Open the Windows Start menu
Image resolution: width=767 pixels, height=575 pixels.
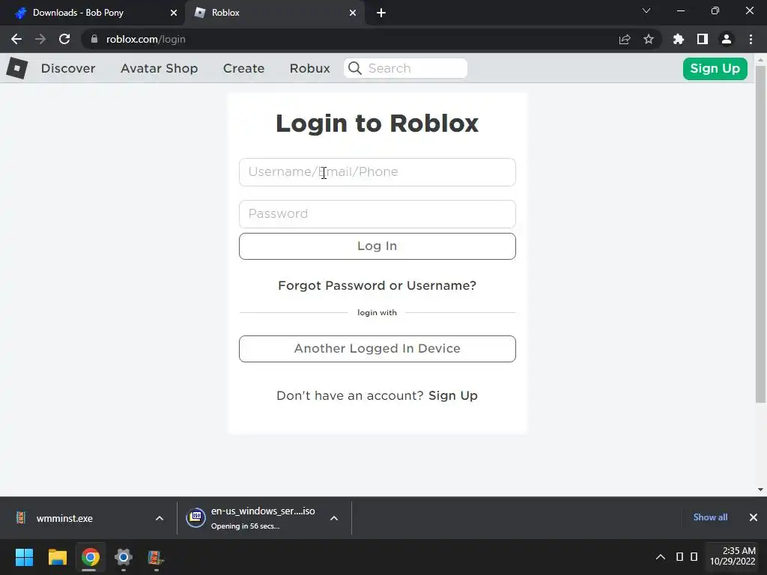(x=24, y=557)
